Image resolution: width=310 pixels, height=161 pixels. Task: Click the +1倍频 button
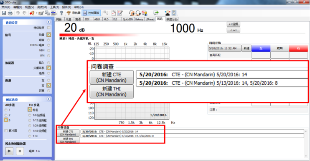tap(233, 24)
